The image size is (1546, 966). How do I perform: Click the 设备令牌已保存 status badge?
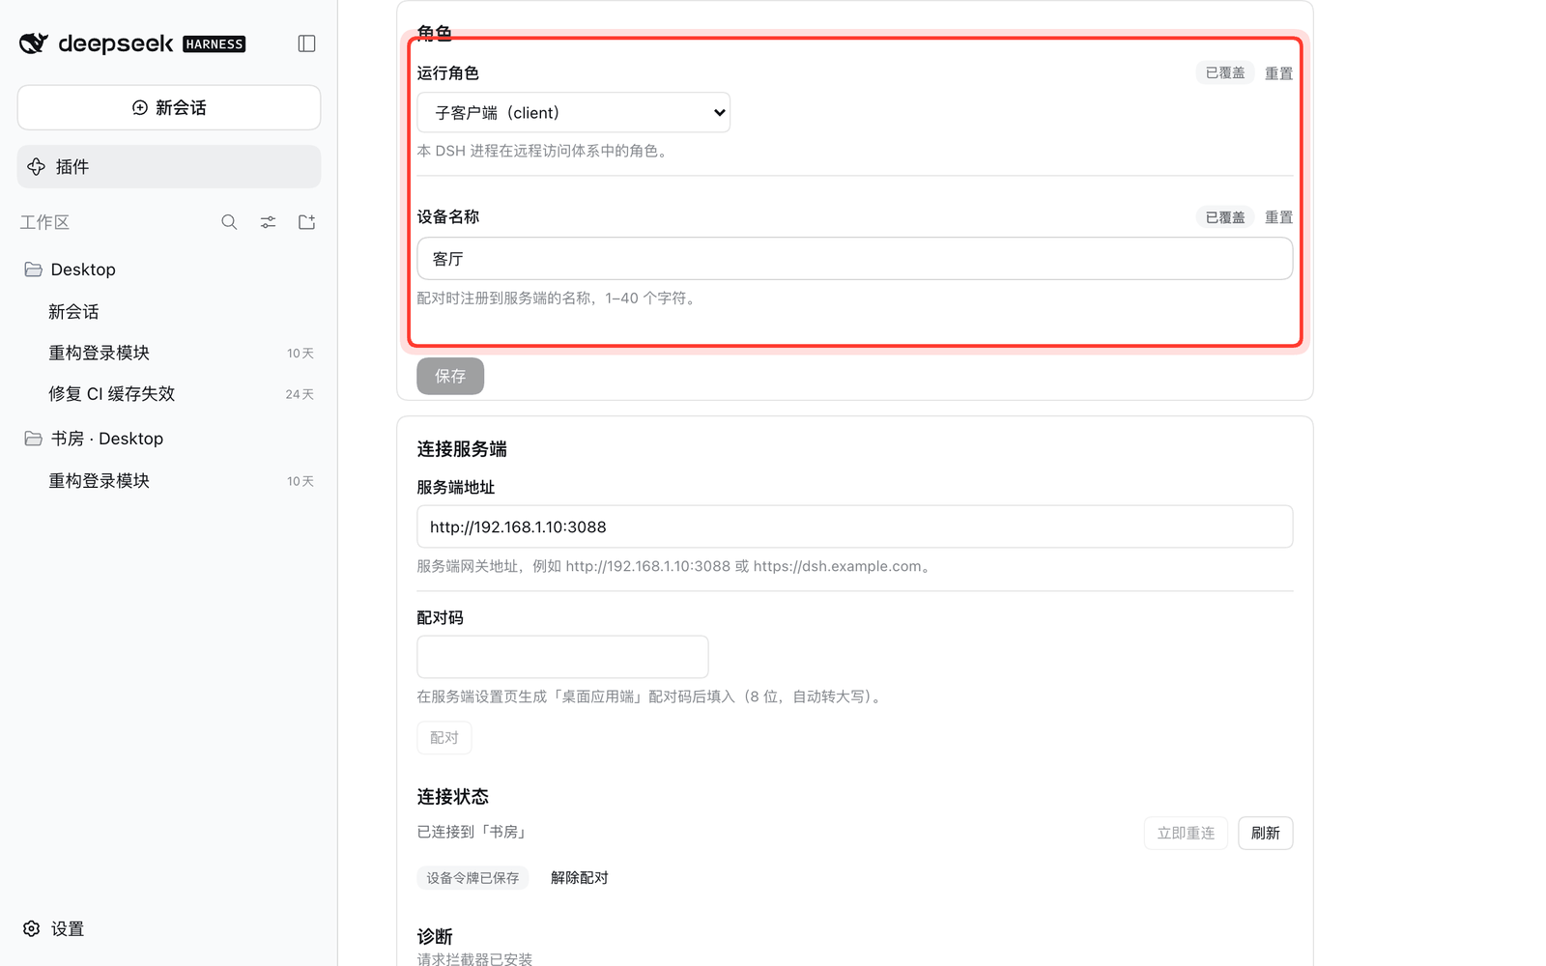[x=472, y=878]
